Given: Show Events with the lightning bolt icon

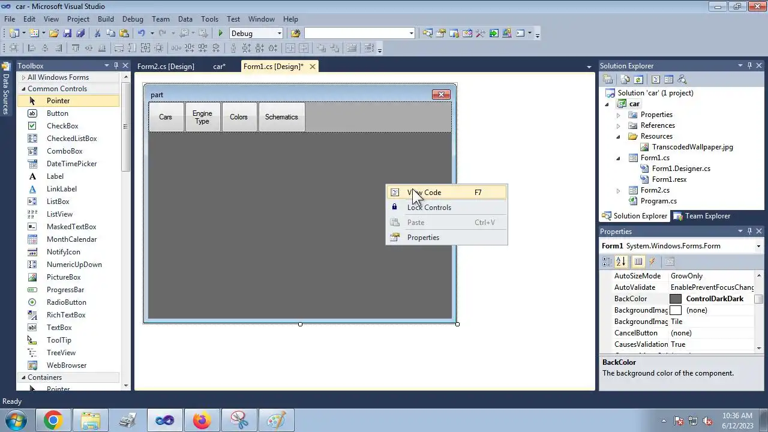Looking at the screenshot, I should pos(652,262).
